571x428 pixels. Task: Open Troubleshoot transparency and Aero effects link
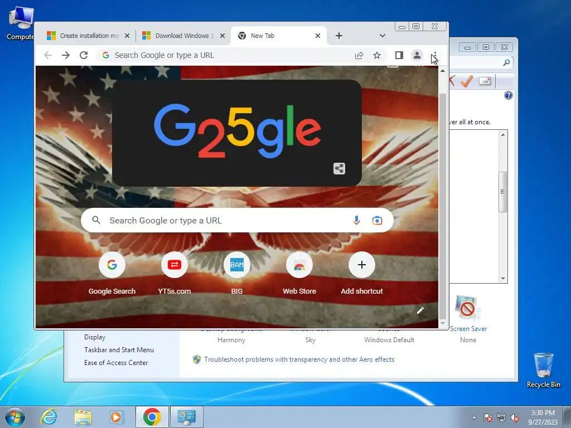[299, 359]
